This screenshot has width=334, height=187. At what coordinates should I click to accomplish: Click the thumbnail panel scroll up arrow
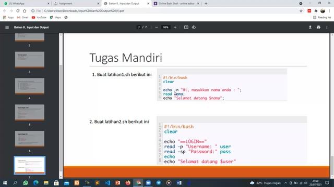tap(61, 35)
